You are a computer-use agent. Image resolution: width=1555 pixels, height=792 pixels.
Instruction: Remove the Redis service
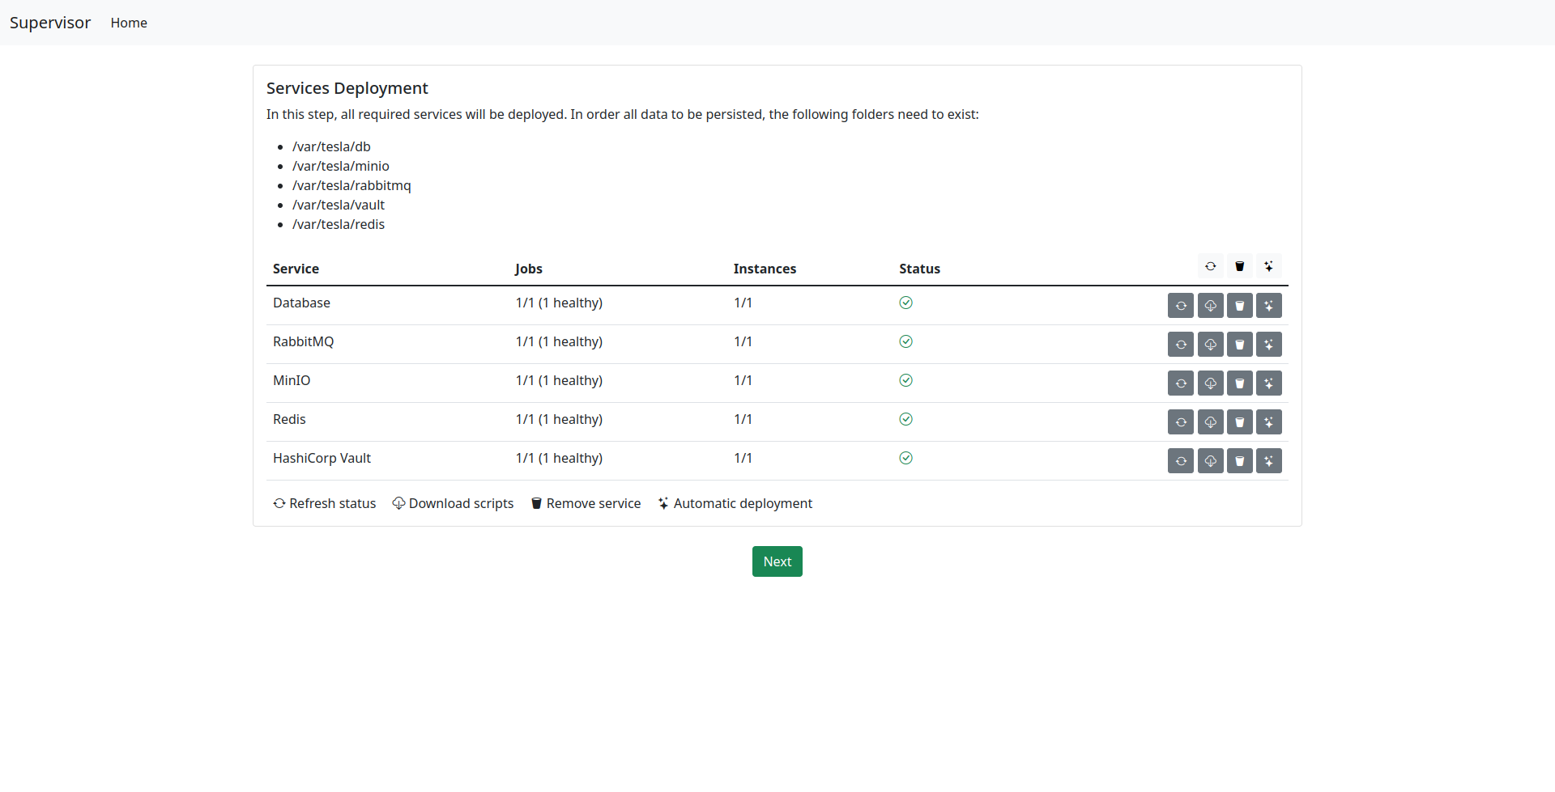[1239, 422]
